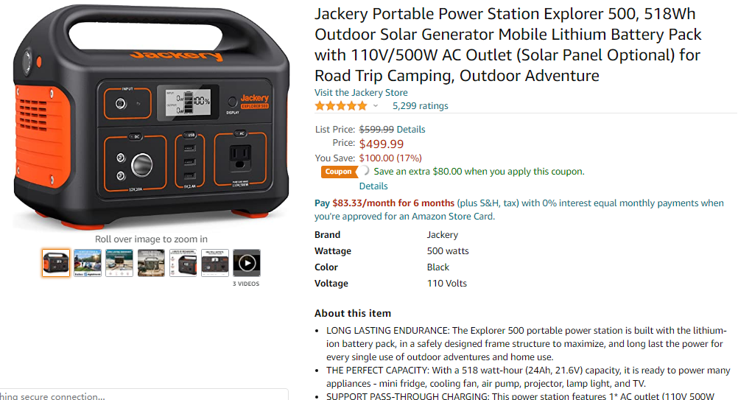The height and width of the screenshot is (400, 738).
Task: Play the product video thumbnail
Action: point(247,263)
